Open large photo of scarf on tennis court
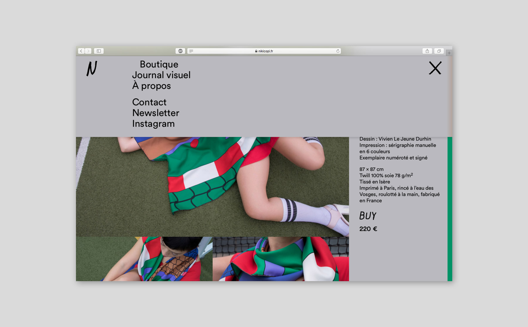This screenshot has width=528, height=327. coord(212,187)
